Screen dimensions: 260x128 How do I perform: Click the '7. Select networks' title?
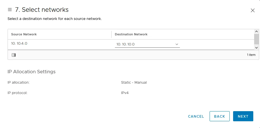click(x=42, y=10)
